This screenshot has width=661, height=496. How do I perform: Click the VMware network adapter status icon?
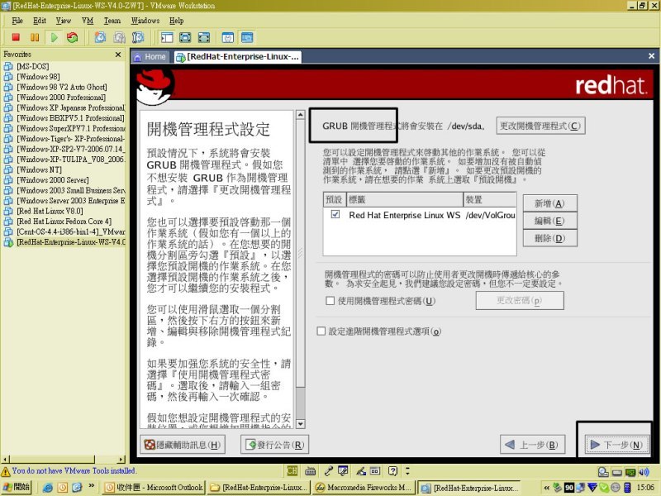pyautogui.click(x=630, y=472)
